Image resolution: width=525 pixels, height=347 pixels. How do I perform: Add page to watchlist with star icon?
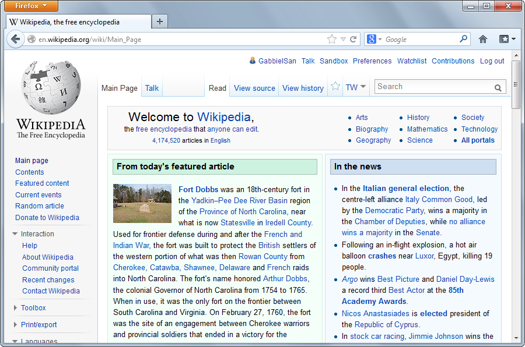[335, 87]
